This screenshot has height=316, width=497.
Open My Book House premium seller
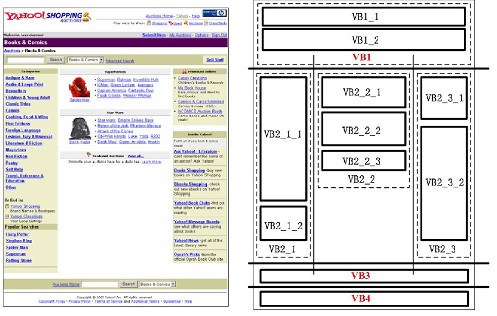point(191,88)
